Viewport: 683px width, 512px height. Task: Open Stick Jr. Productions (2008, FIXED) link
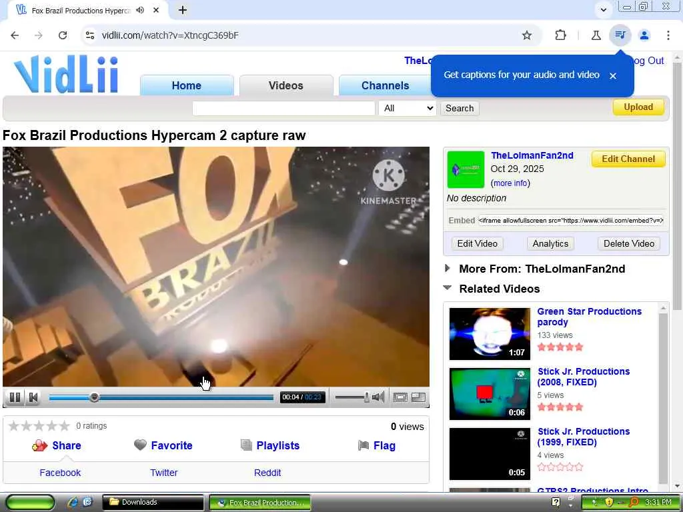pyautogui.click(x=584, y=377)
